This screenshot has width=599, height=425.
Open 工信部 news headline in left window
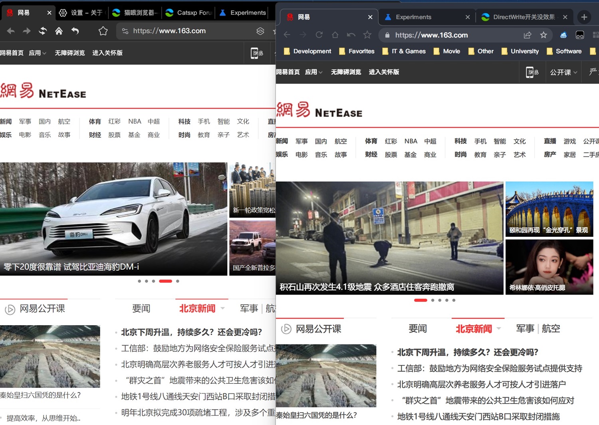tap(198, 348)
